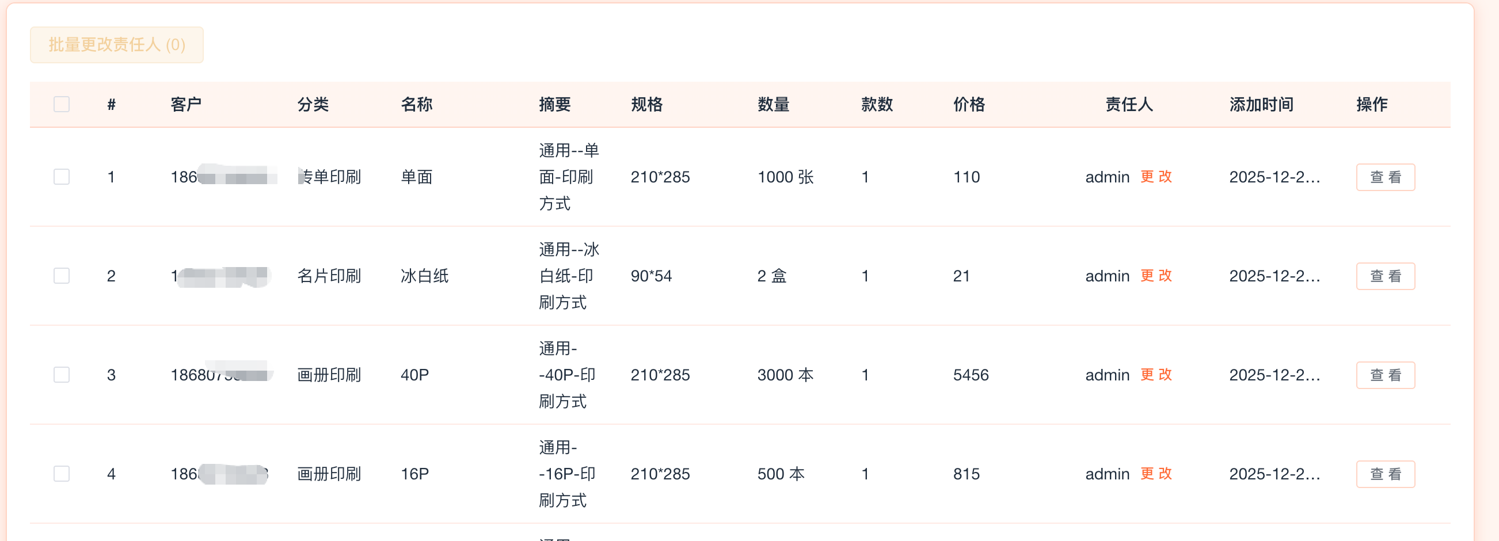Click the truncated date in row 1

point(1274,177)
